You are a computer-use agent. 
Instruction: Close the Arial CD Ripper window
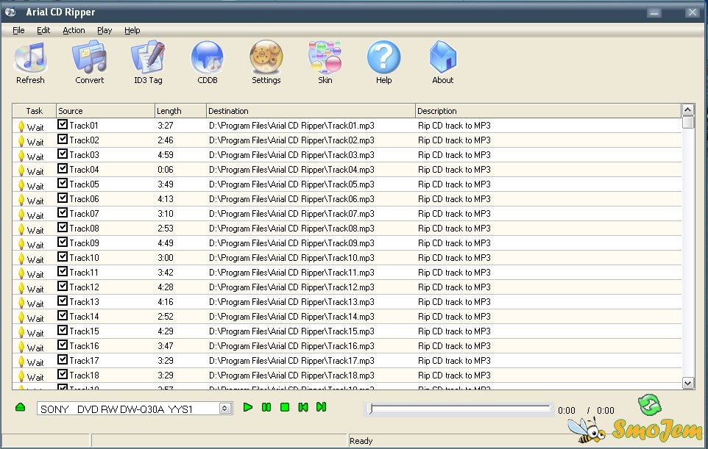693,12
